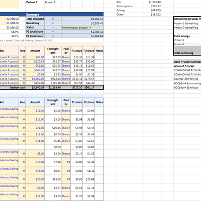The width and height of the screenshot is (201, 201).
Task: Click the $21.00 amount cell
Action: pos(35,196)
